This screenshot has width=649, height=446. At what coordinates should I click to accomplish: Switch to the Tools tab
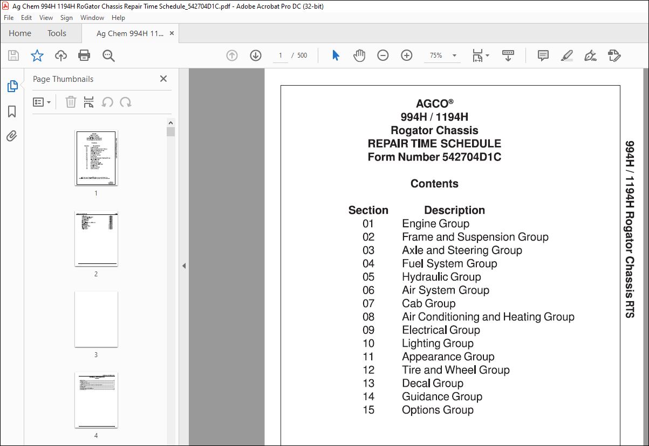57,33
